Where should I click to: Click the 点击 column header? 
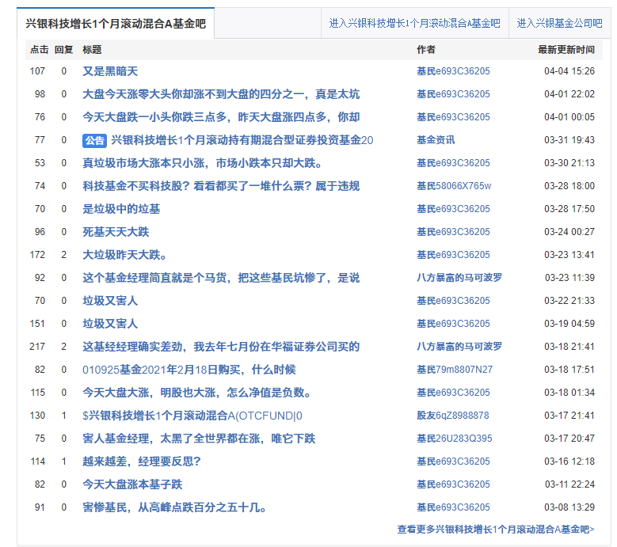coord(40,50)
